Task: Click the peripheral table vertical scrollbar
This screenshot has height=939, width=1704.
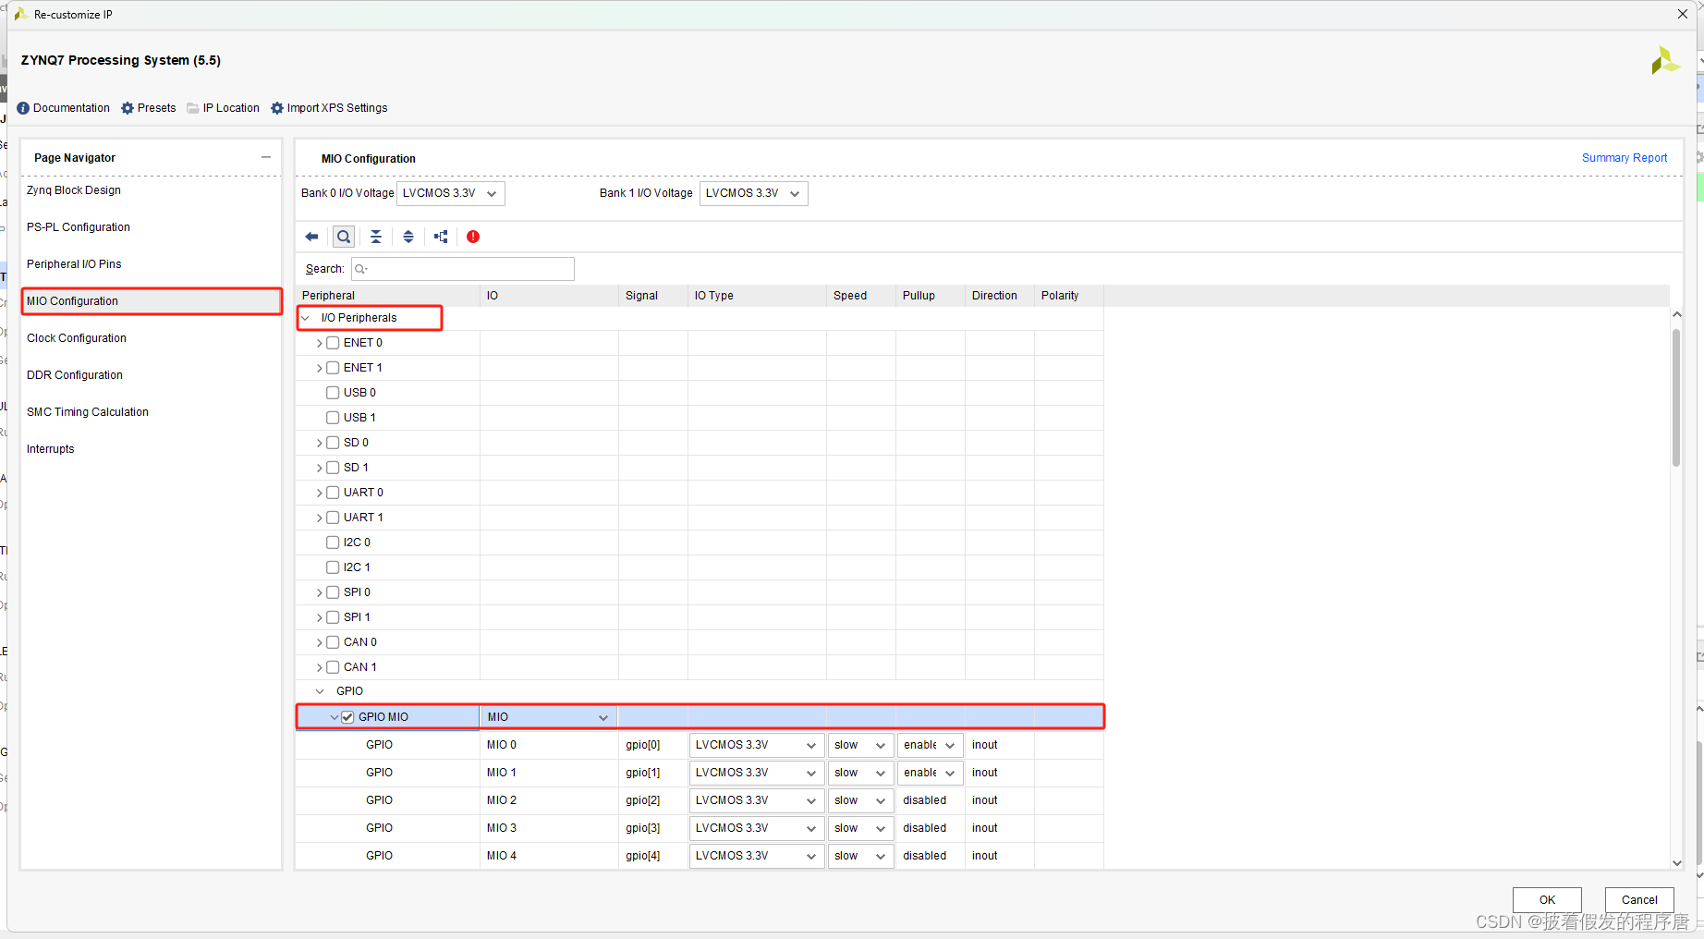Action: tap(1676, 397)
